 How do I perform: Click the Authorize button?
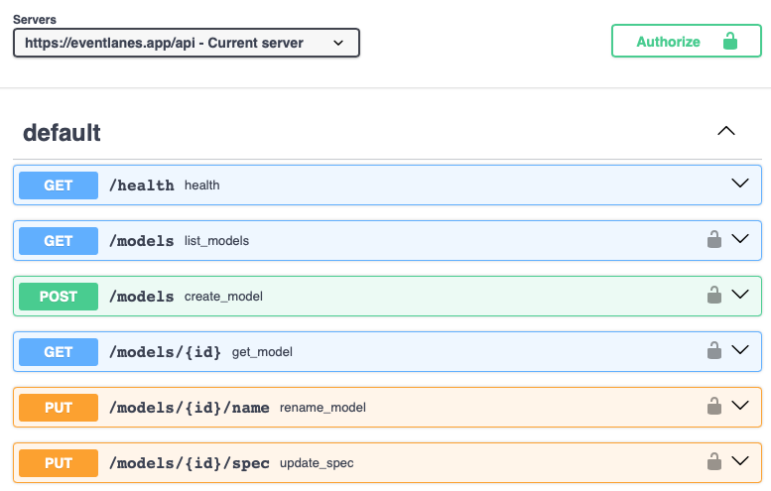coord(687,42)
